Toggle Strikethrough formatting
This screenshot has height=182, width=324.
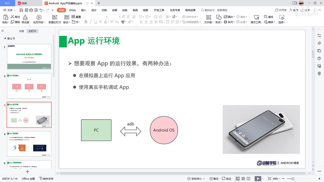click(101, 22)
